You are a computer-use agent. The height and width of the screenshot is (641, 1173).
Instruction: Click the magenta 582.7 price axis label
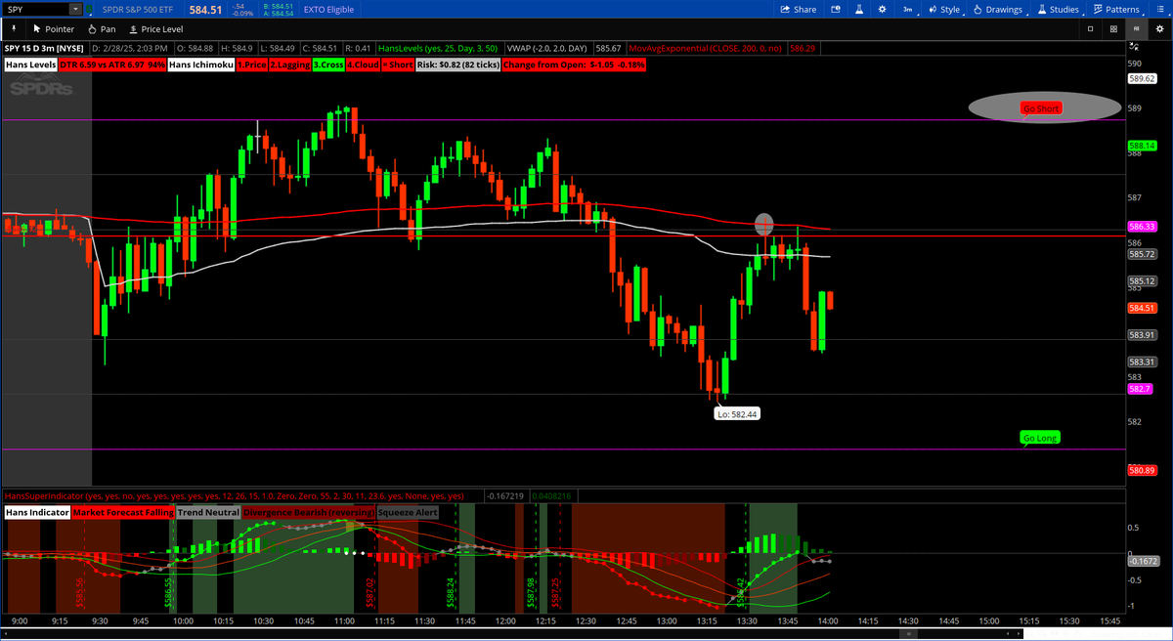click(x=1140, y=389)
